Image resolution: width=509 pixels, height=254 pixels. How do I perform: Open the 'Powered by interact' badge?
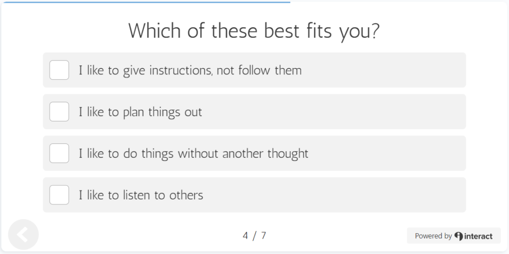[454, 236]
